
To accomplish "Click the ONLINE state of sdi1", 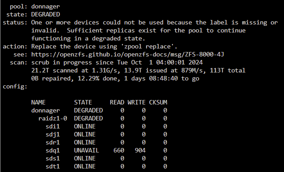I will click(85, 126).
